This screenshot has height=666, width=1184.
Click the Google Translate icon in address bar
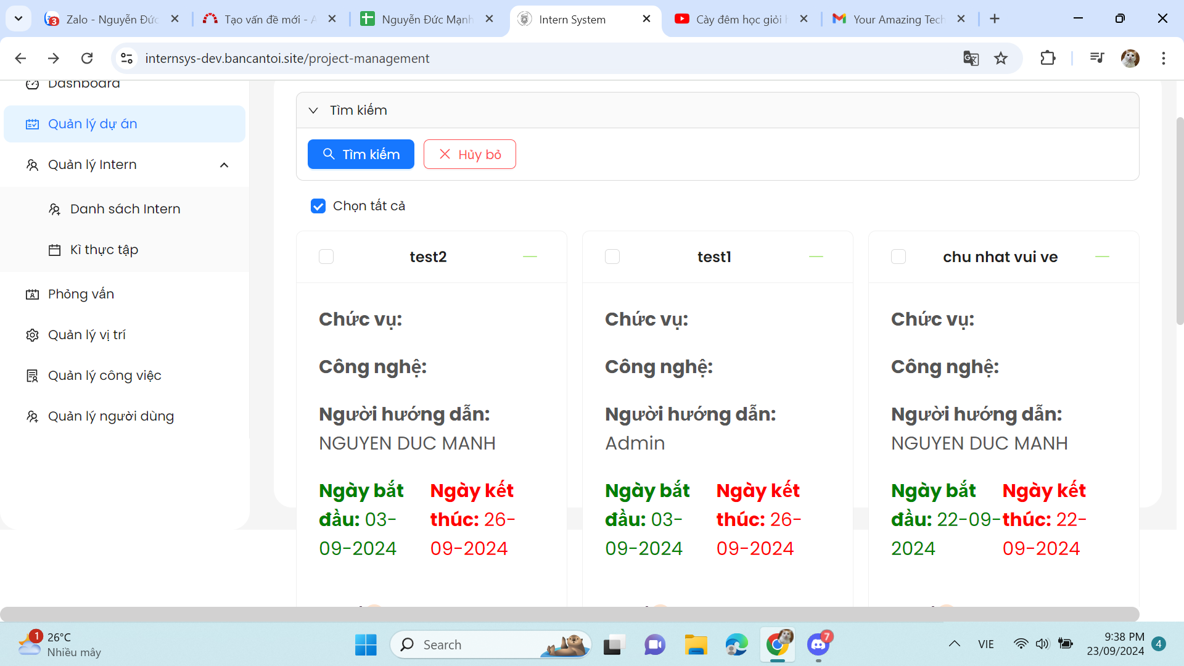(971, 58)
